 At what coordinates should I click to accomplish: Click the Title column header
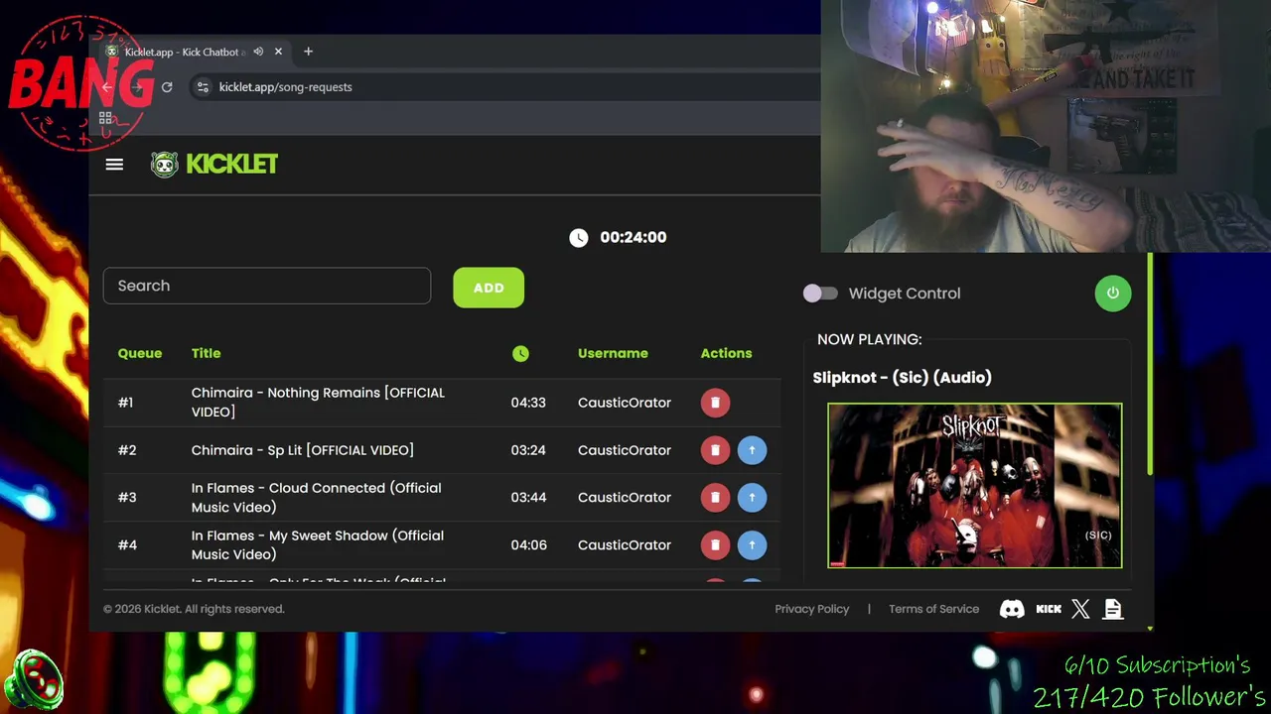click(x=206, y=353)
